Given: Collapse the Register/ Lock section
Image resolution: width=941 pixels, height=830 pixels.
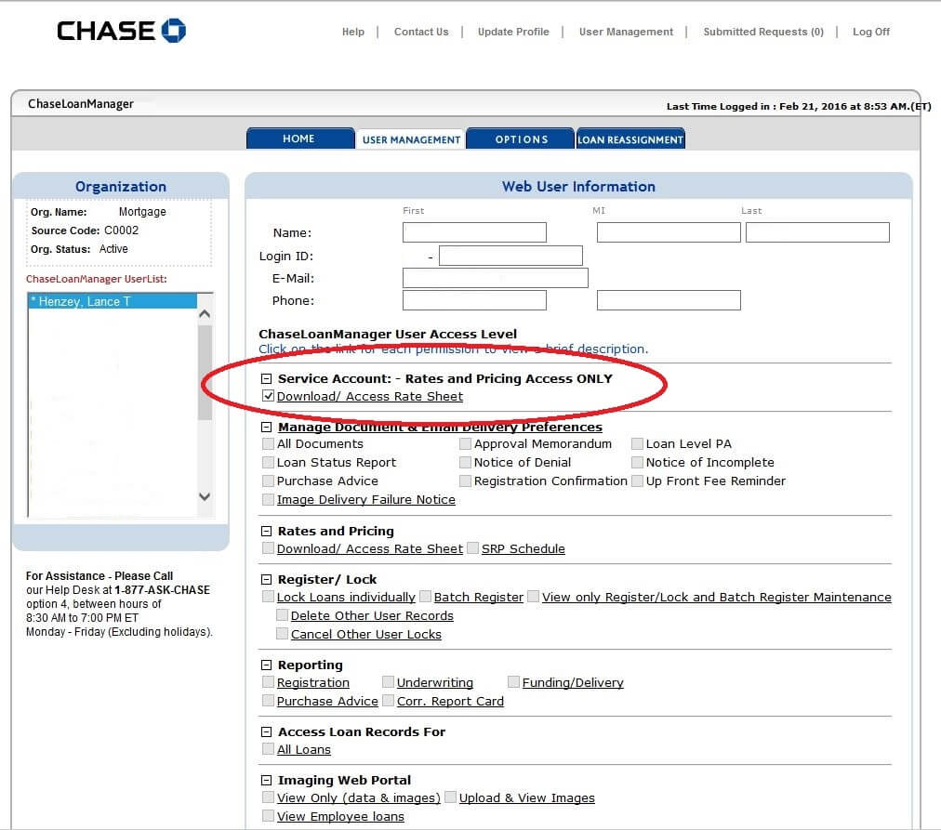Looking at the screenshot, I should coord(267,578).
